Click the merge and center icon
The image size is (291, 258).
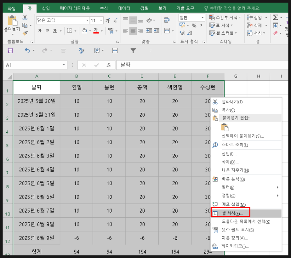click(167, 31)
